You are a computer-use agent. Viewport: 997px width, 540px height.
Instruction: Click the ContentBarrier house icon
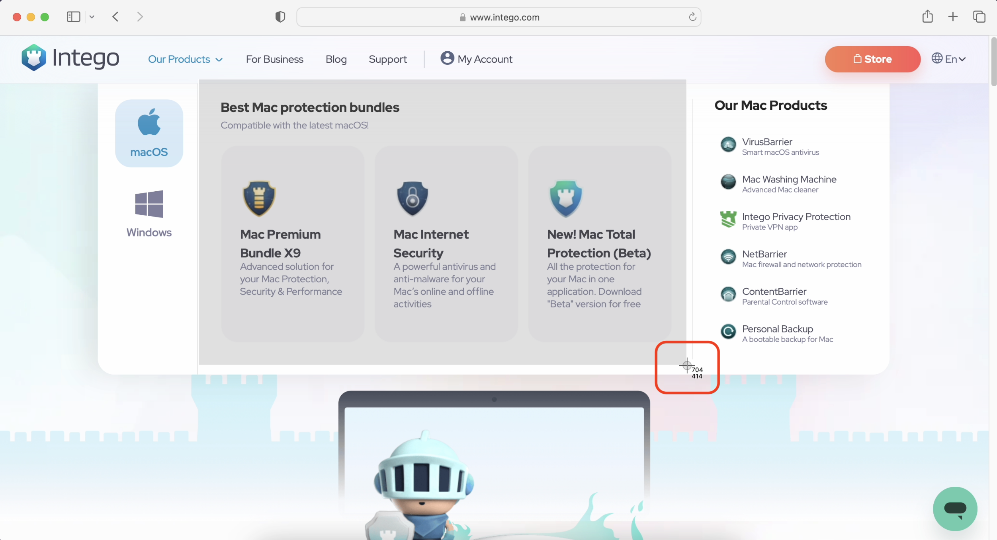728,294
